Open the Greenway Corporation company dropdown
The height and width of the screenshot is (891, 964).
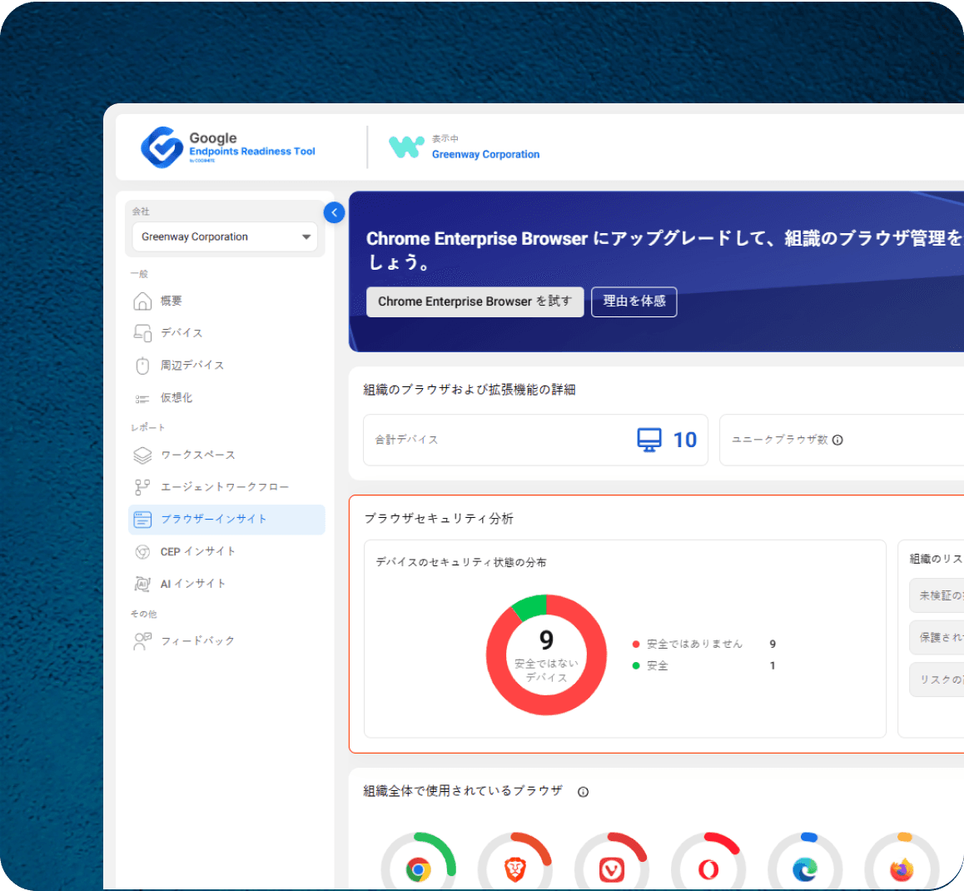pyautogui.click(x=225, y=236)
